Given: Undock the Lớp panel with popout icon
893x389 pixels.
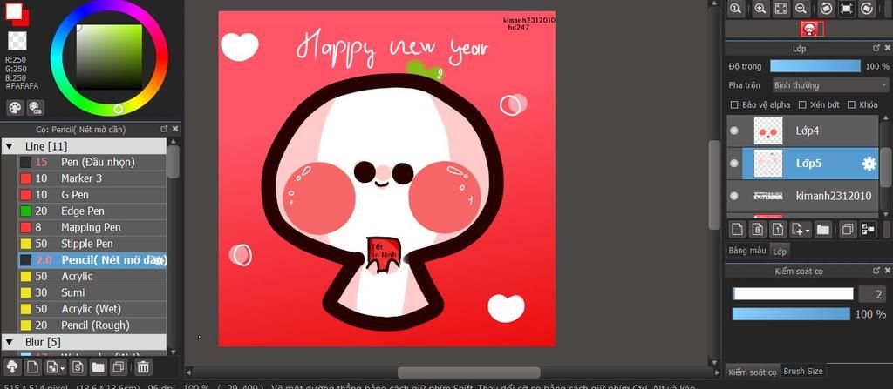Looking at the screenshot, I should (876, 49).
